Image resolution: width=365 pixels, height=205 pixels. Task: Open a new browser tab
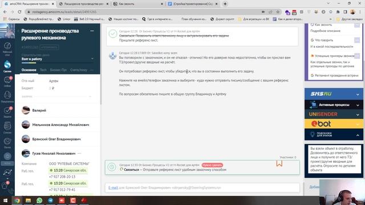(225, 4)
